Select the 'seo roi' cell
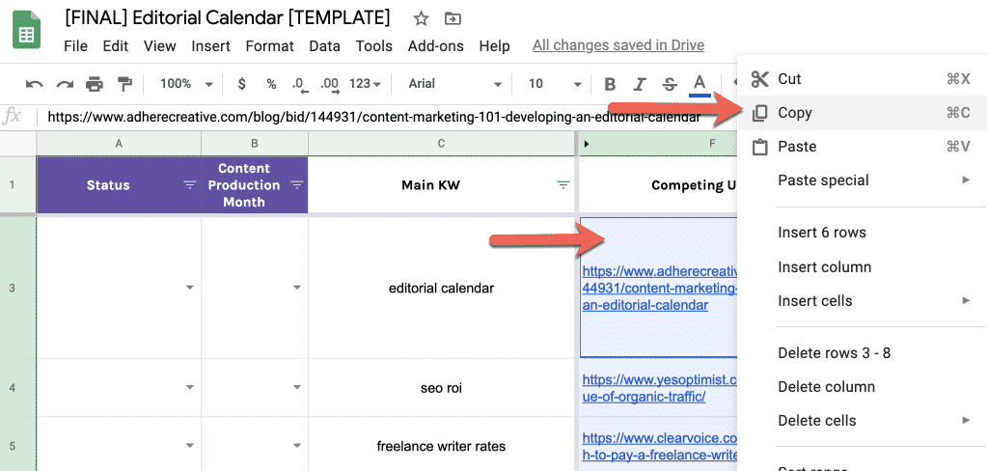The width and height of the screenshot is (988, 471). click(x=442, y=388)
